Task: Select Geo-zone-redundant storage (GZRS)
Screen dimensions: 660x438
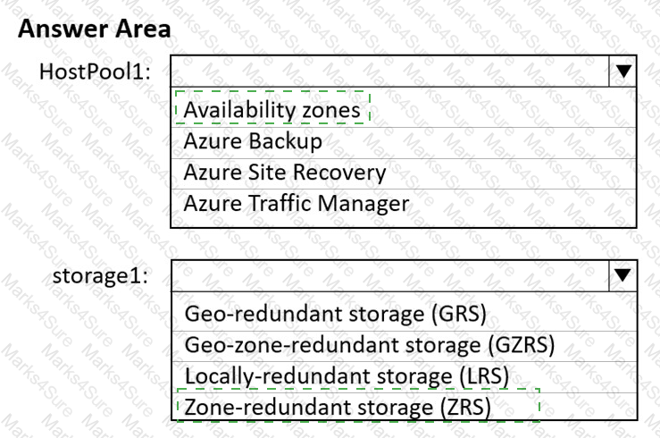Action: [370, 344]
